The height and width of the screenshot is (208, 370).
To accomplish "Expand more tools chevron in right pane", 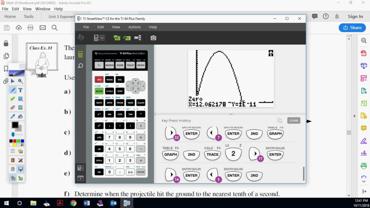I will pyautogui.click(x=363, y=182).
